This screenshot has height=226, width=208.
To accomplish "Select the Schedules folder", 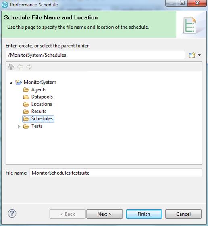I will (x=38, y=118).
